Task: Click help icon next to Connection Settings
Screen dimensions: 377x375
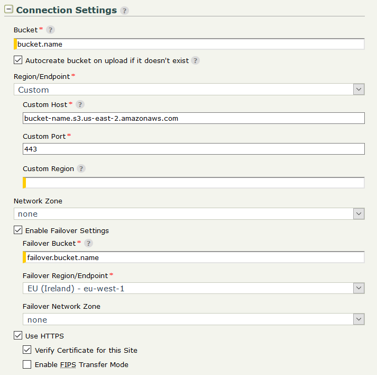Action: (124, 11)
